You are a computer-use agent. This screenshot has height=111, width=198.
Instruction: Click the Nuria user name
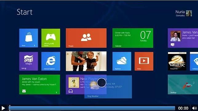coord(180,12)
